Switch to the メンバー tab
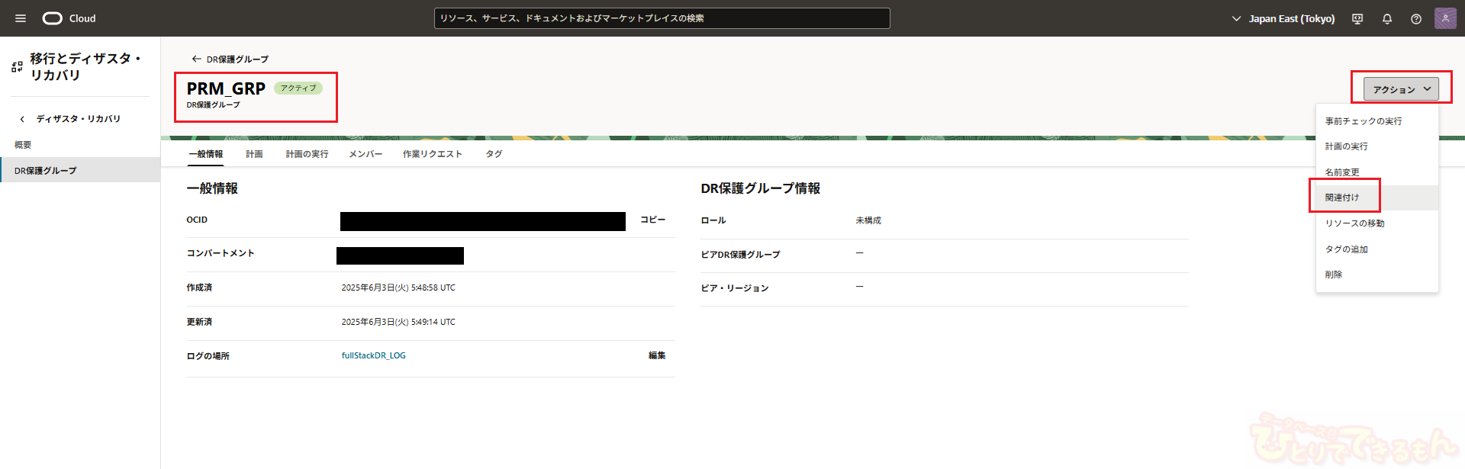 click(365, 154)
